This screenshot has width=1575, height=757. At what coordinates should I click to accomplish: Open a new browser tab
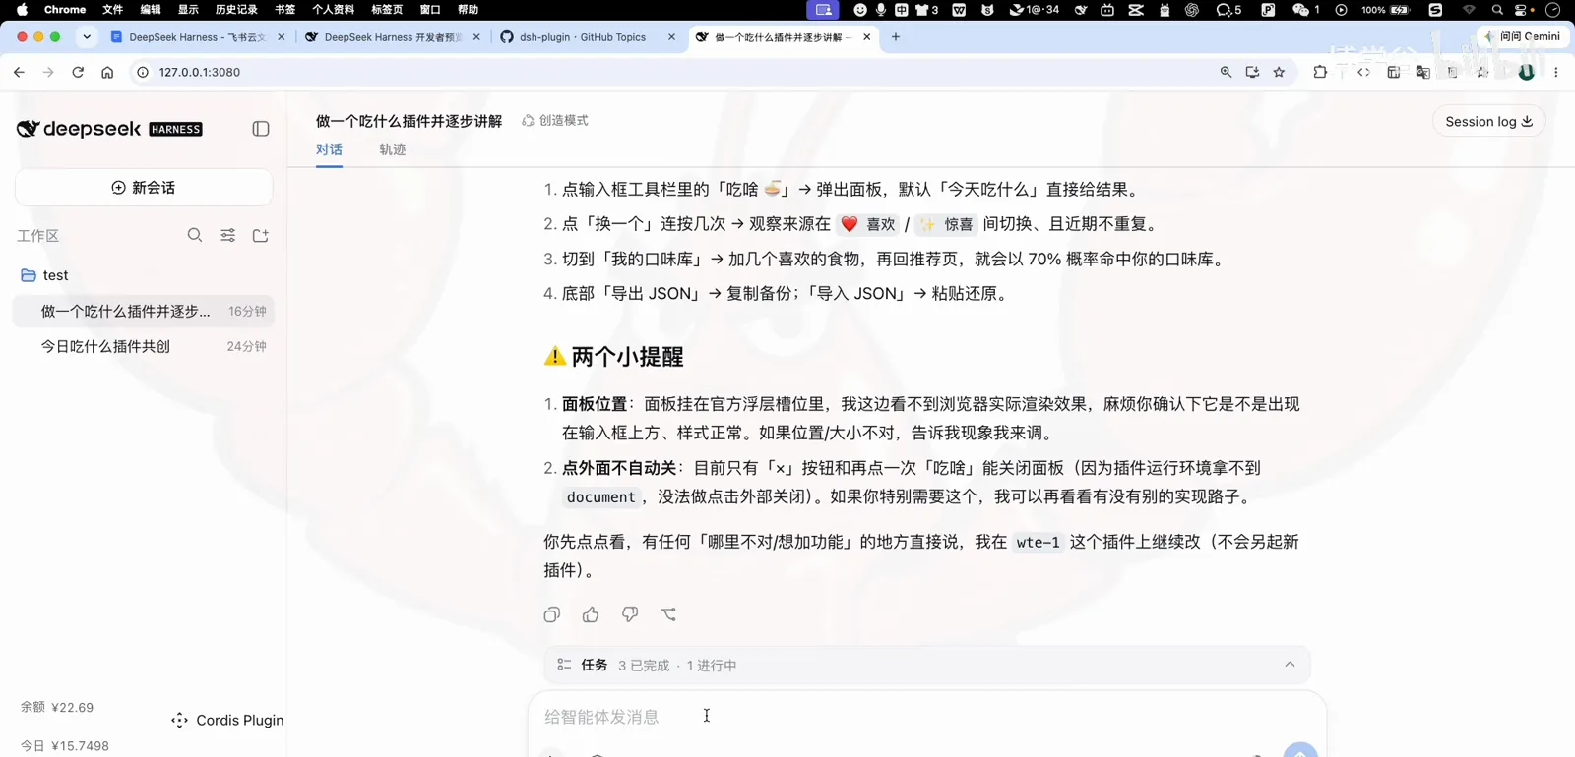point(896,37)
